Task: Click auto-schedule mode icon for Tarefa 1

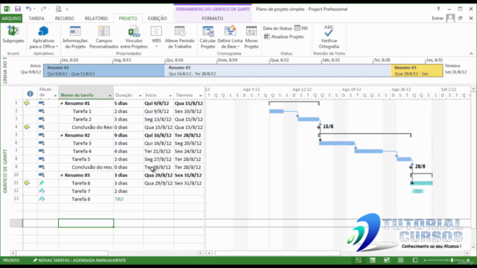Action: pyautogui.click(x=42, y=111)
